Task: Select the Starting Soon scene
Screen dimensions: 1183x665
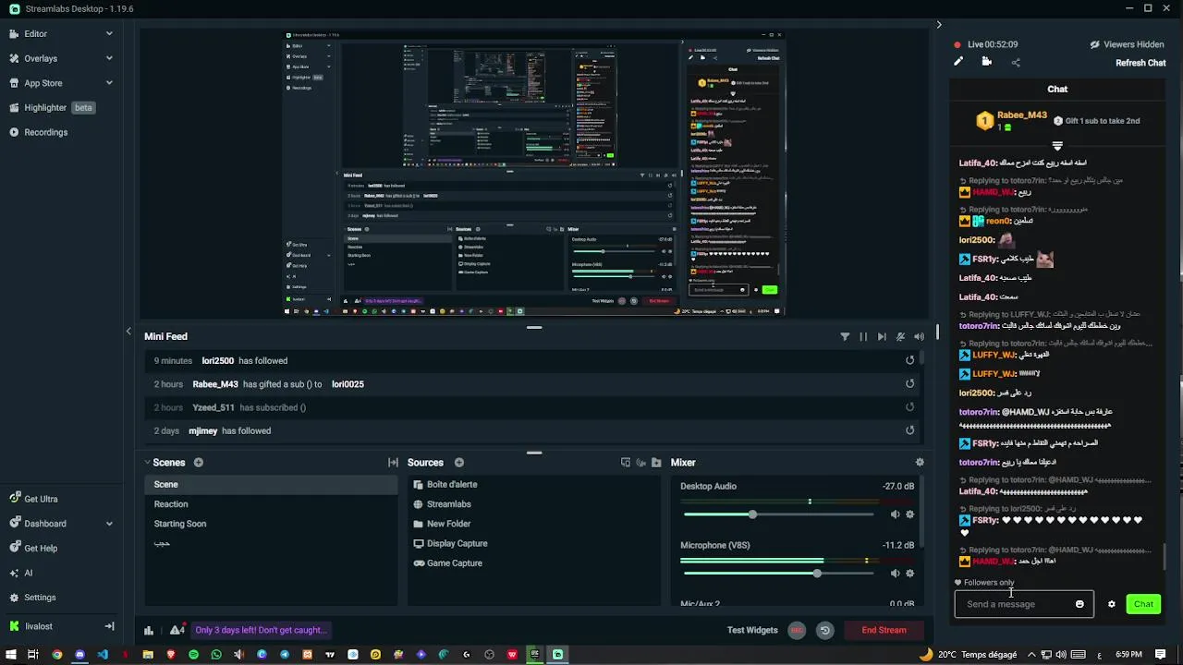Action: [272, 524]
